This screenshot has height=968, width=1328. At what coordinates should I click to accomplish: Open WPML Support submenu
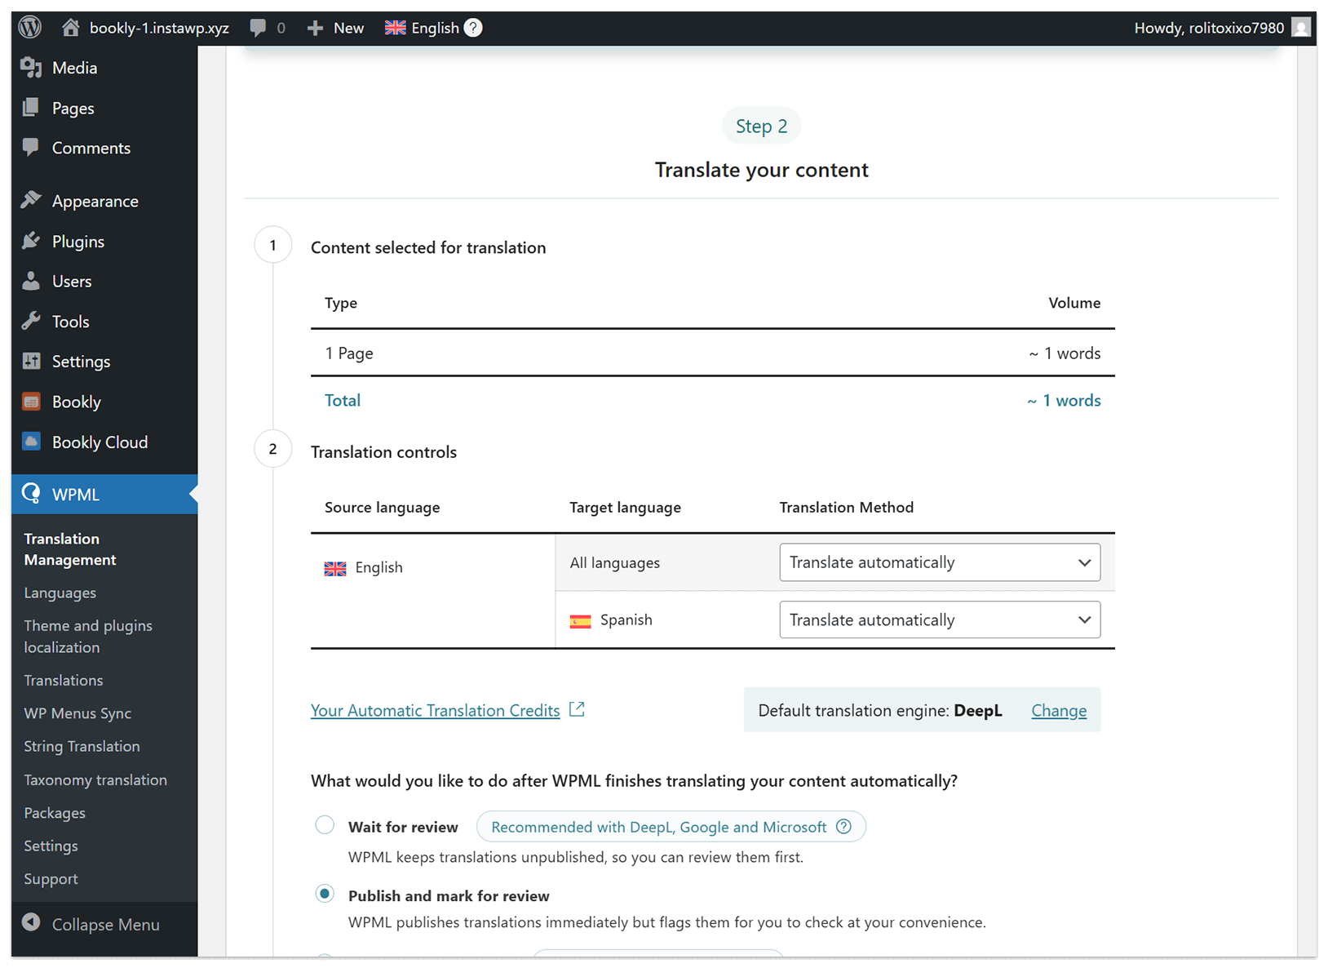click(51, 879)
